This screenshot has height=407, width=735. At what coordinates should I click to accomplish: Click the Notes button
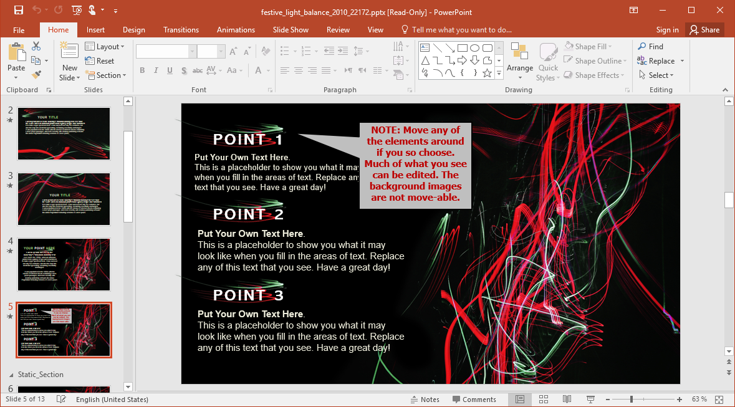click(425, 400)
